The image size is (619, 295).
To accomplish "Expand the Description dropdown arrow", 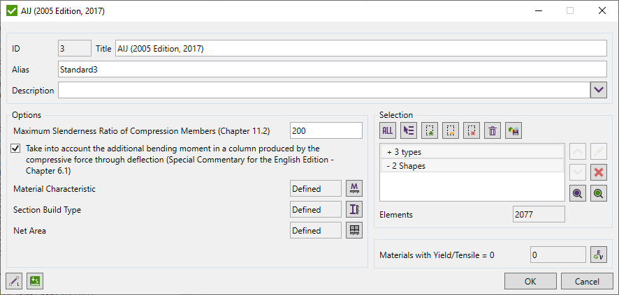I will pos(599,91).
